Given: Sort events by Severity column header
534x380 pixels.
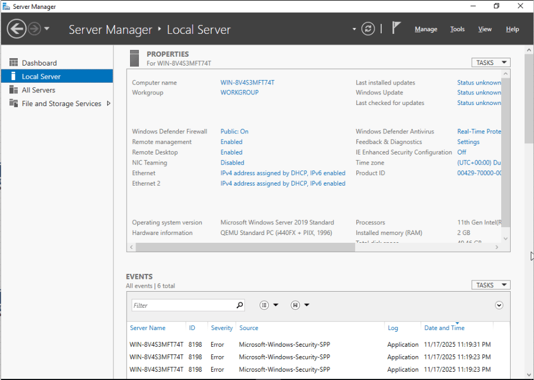Looking at the screenshot, I should tap(222, 328).
